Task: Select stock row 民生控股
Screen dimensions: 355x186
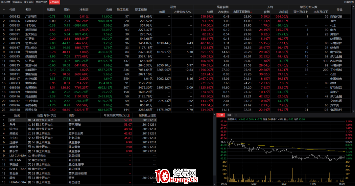Action: click(x=176, y=96)
